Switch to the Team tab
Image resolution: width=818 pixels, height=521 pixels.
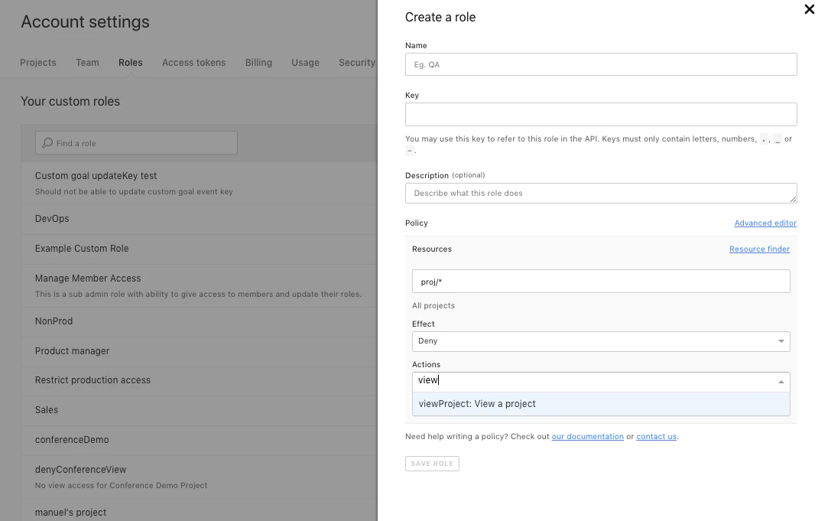(x=86, y=62)
